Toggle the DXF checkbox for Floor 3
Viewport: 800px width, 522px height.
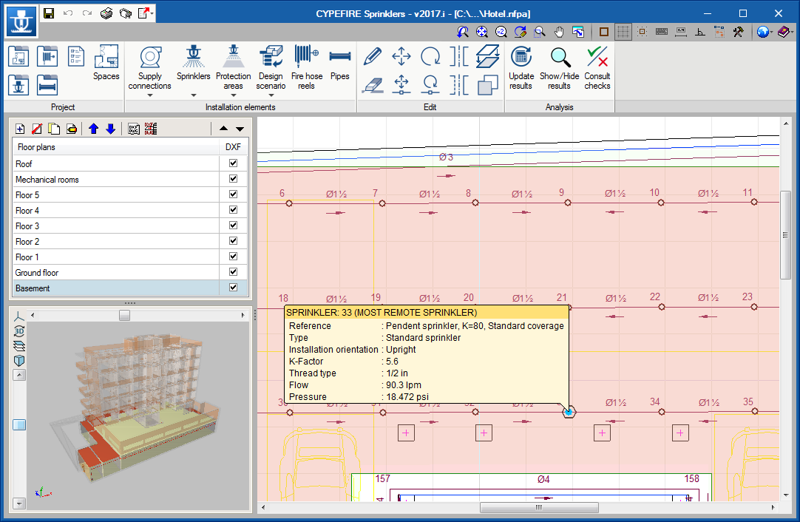[234, 226]
